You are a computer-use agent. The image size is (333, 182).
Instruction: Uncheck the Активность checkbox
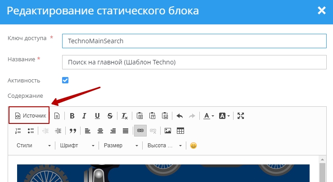tap(65, 80)
